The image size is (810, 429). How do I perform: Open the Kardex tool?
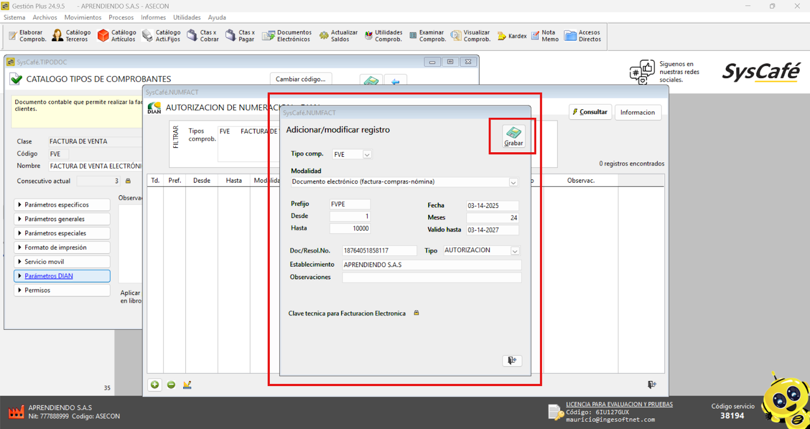(512, 36)
